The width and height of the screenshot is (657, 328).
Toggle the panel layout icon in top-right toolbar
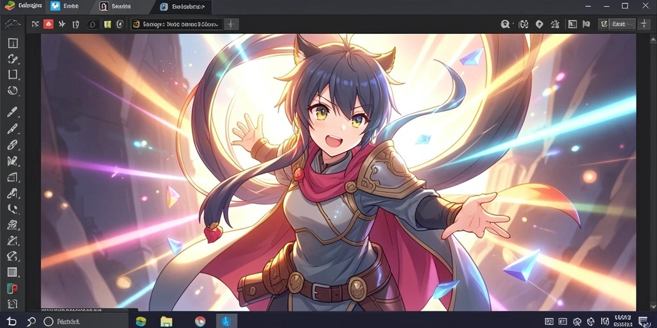(572, 24)
